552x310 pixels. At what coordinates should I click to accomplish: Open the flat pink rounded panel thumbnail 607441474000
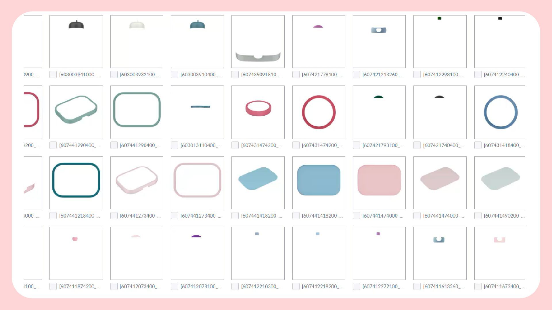(379, 183)
